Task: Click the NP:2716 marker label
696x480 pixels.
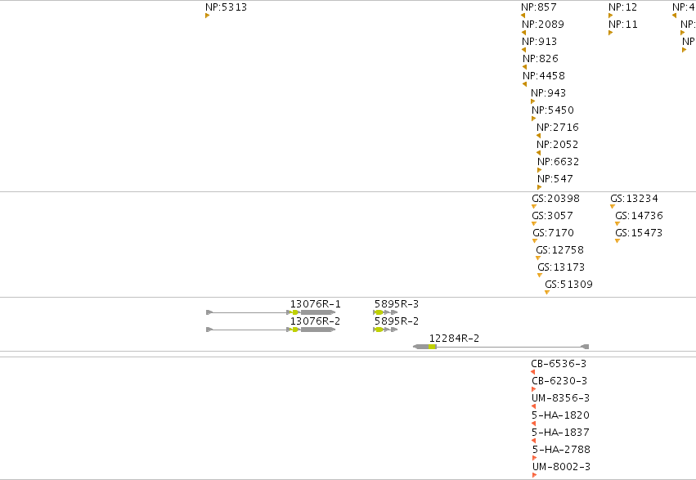Action: pyautogui.click(x=558, y=128)
